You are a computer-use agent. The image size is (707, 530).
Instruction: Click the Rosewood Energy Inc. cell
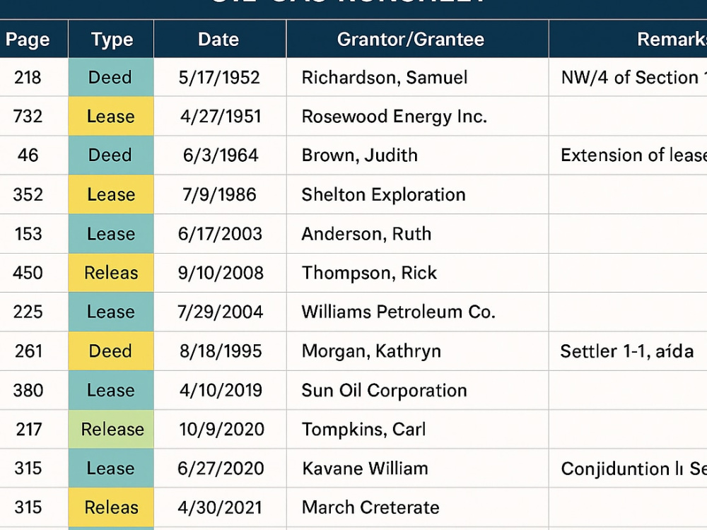point(418,117)
